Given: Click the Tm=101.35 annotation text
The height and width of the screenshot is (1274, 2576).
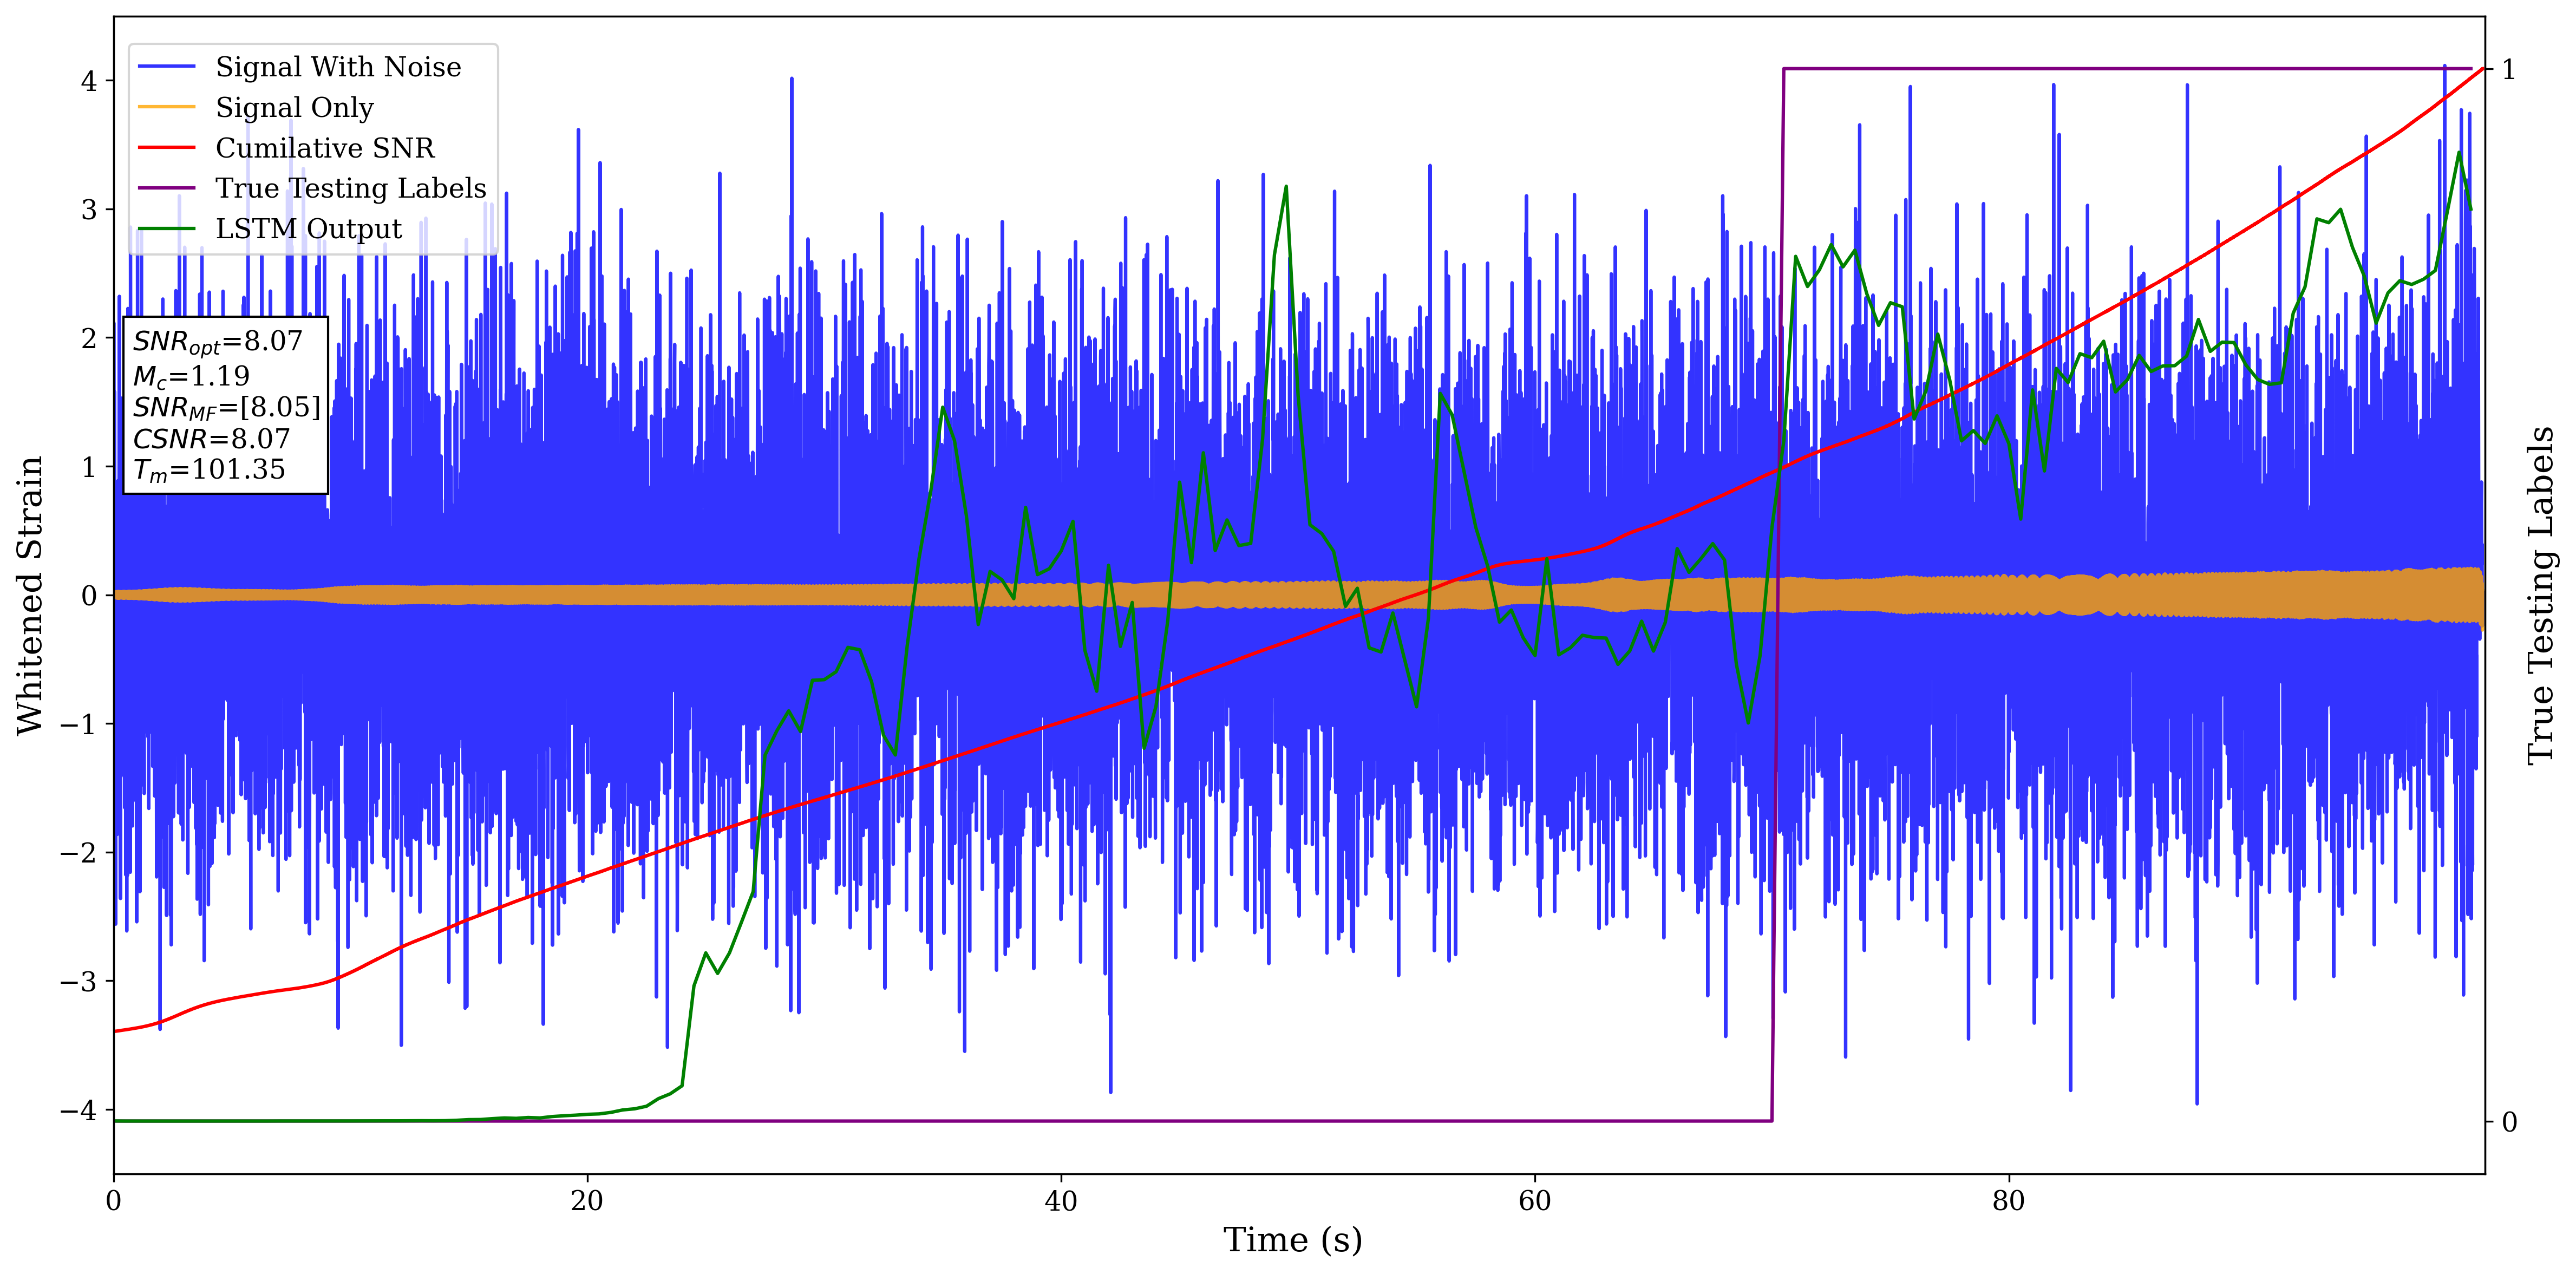Looking at the screenshot, I should coord(209,470).
